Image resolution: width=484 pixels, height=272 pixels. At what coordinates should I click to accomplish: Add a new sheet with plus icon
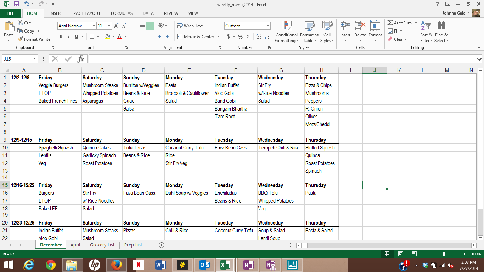[162, 245]
